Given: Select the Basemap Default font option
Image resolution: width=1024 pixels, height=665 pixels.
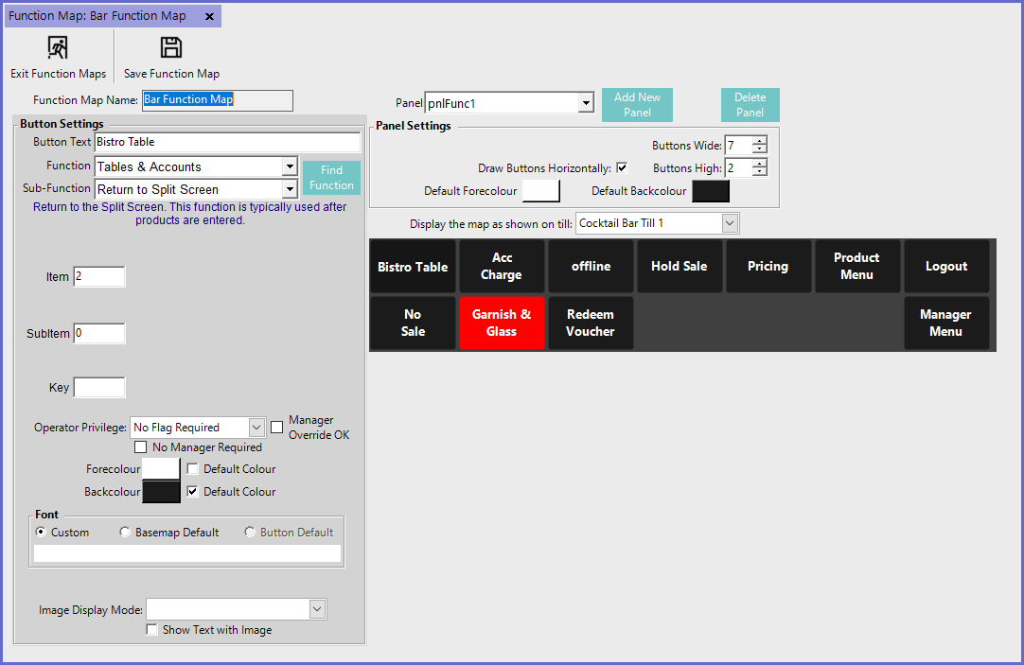Looking at the screenshot, I should 125,532.
